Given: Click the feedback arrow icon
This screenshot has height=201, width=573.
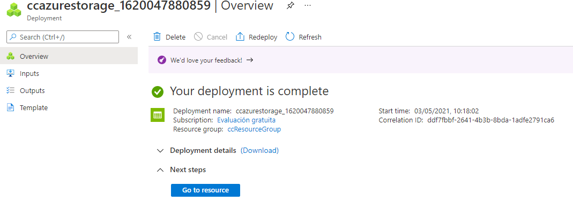Looking at the screenshot, I should (x=250, y=60).
